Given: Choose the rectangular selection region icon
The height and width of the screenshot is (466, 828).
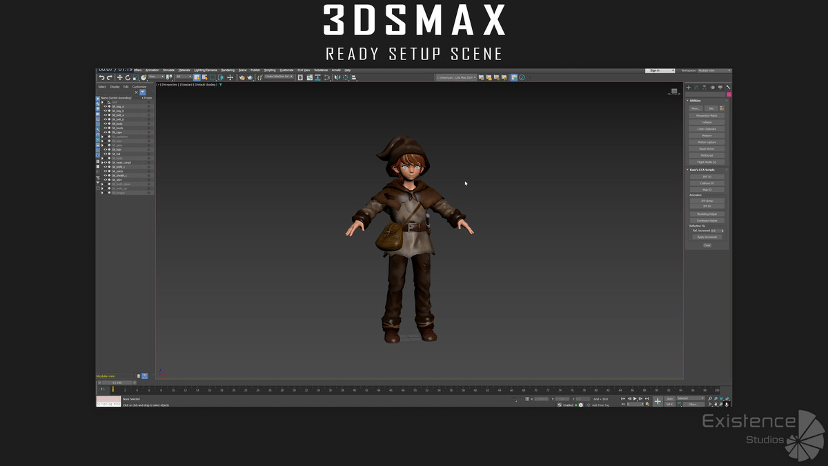Looking at the screenshot, I should (213, 77).
